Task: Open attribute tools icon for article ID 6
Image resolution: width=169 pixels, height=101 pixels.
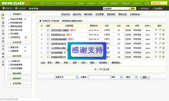Action: pos(156,34)
